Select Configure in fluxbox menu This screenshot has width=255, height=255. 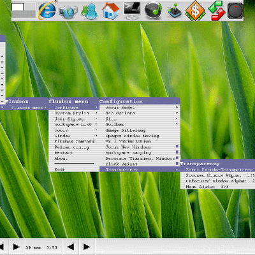click(x=74, y=108)
